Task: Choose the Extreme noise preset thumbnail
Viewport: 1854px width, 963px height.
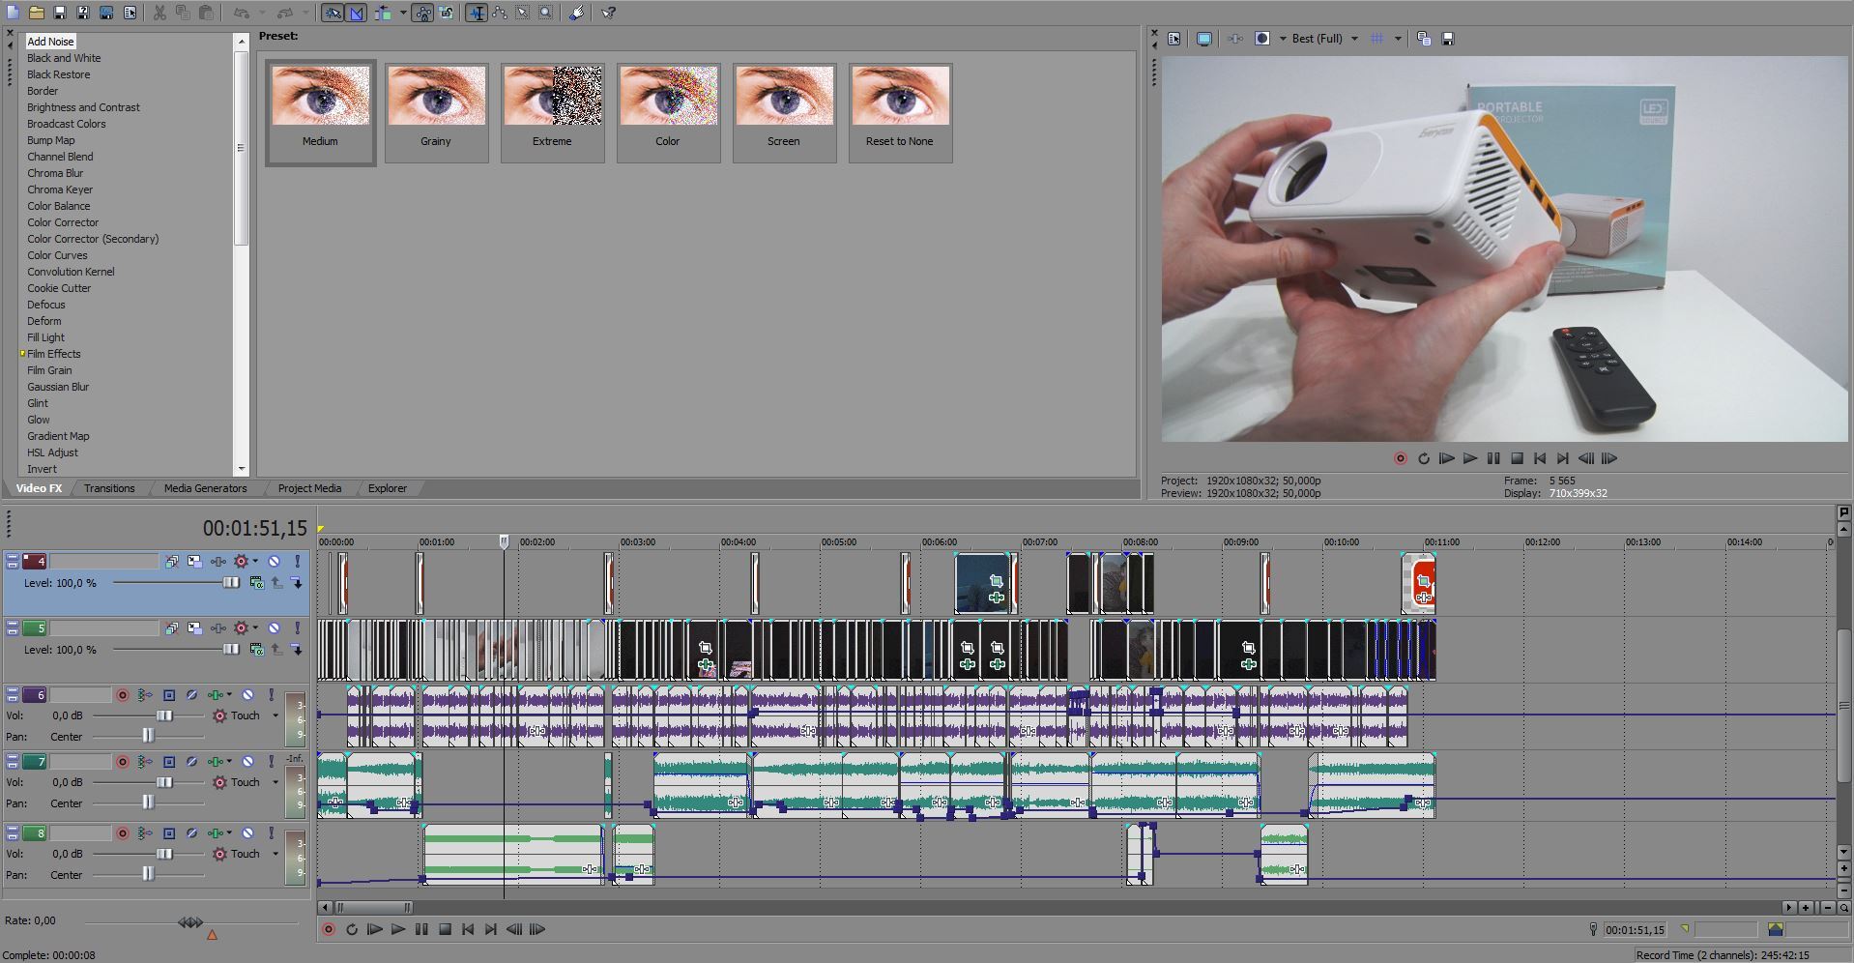Action: tap(552, 95)
